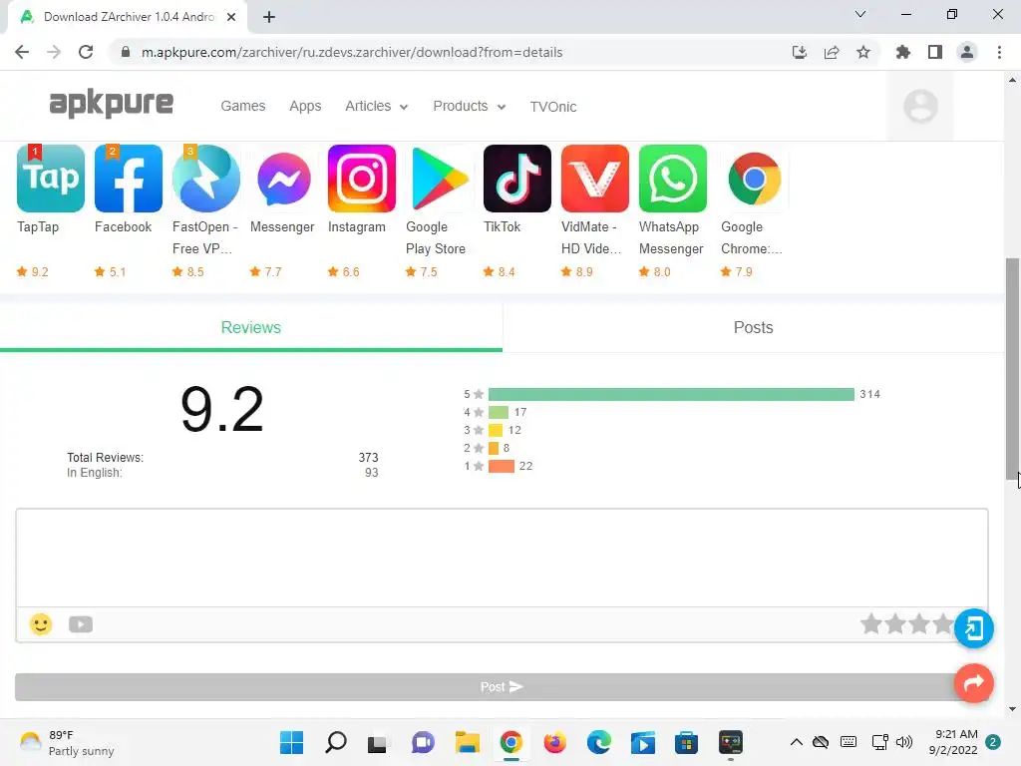Click the Instagram app name link

click(357, 226)
